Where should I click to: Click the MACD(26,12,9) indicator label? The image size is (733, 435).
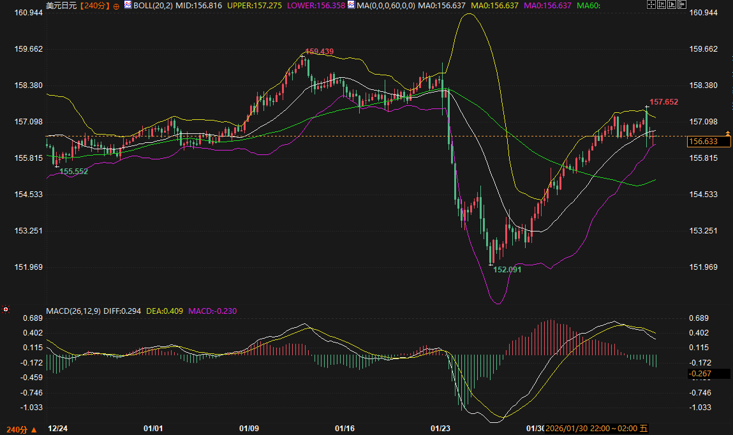pyautogui.click(x=73, y=311)
